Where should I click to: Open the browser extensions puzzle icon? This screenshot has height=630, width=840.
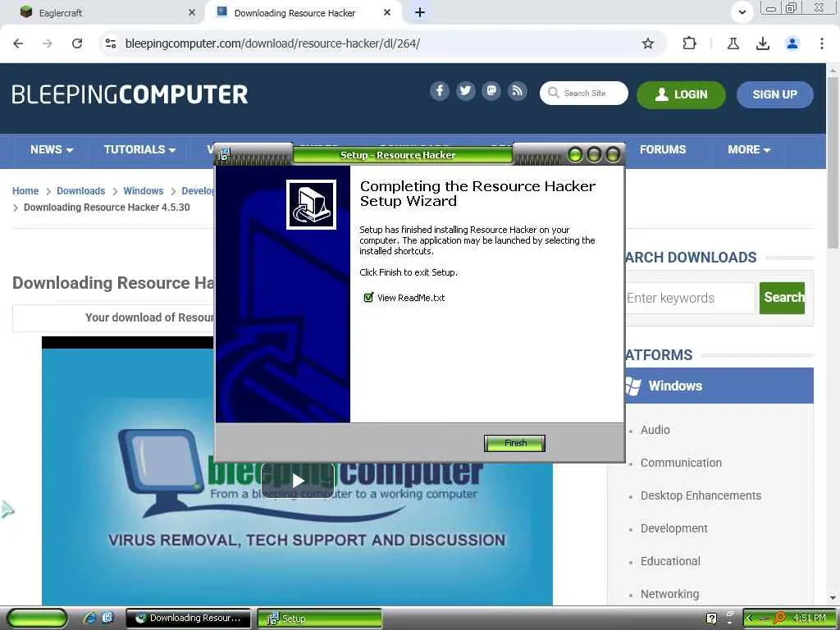[x=689, y=43]
